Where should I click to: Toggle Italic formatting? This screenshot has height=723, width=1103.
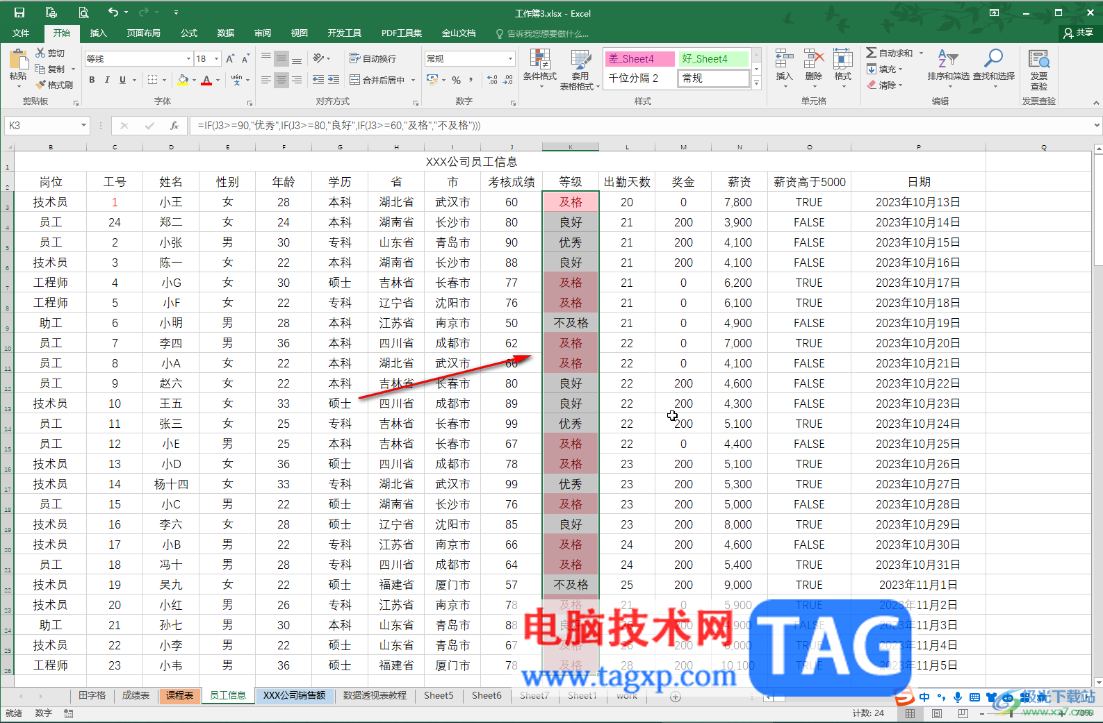coord(107,80)
